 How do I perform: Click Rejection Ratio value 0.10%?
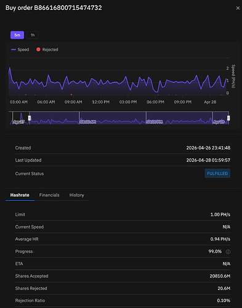224,301
